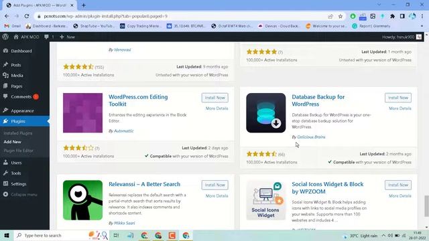Open the comments bubble in admin bar
The width and height of the screenshot is (429, 241).
click(46, 37)
